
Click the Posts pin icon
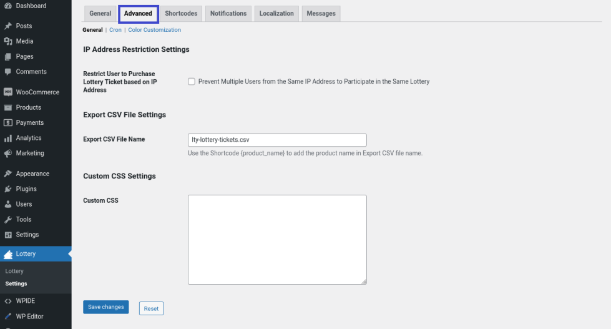[8, 26]
